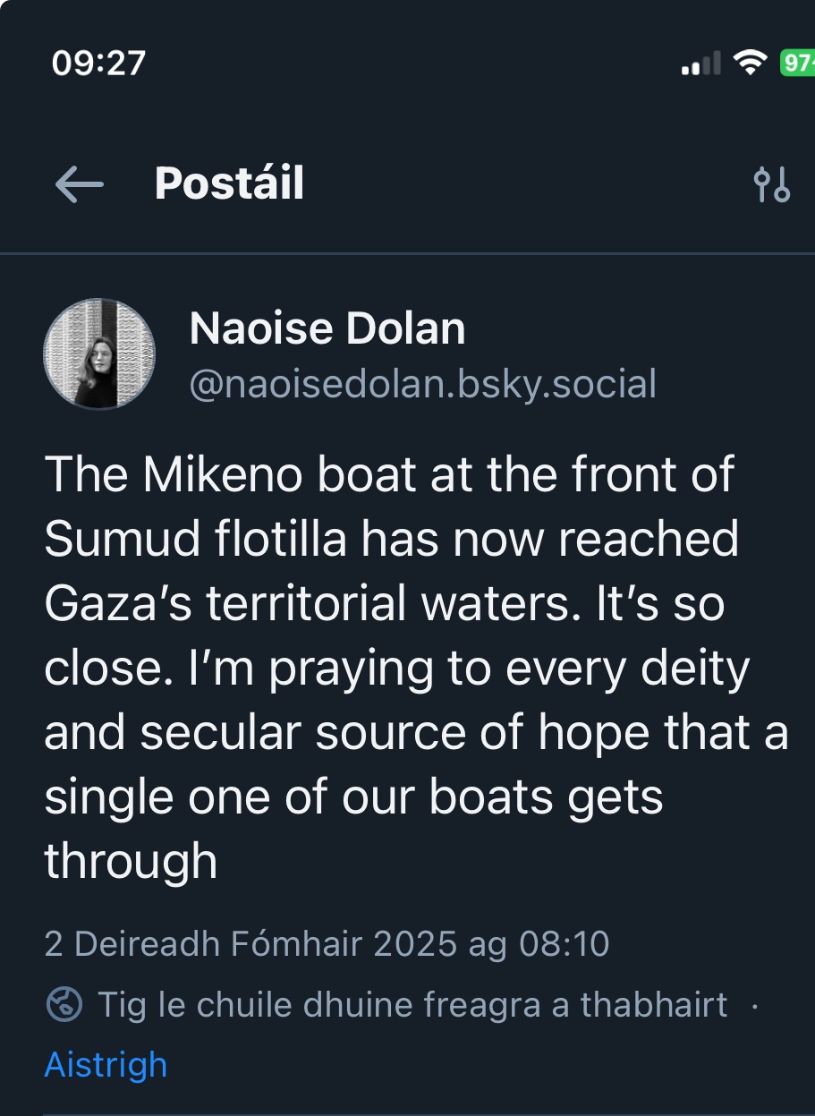Open Naoise Dolan's profile picture
The height and width of the screenshot is (1116, 815).
[x=98, y=354]
